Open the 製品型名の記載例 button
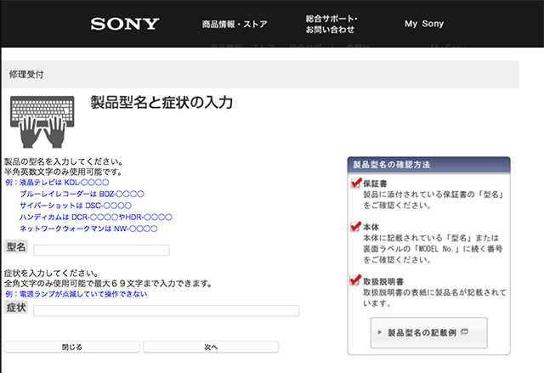The width and height of the screenshot is (544, 373). [x=428, y=333]
